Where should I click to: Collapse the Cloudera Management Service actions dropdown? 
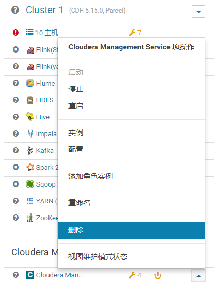[x=199, y=275]
